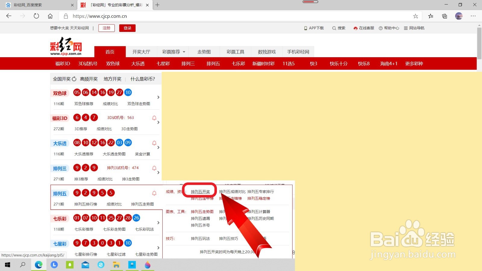Open Microsoft Edge from taskbar
The width and height of the screenshot is (482, 271).
[x=39, y=265]
